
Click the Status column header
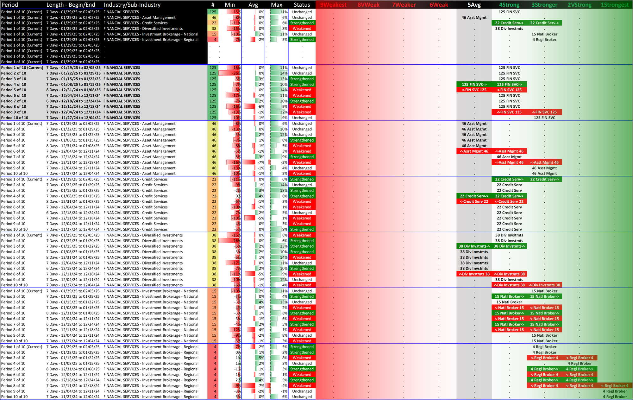pos(302,5)
